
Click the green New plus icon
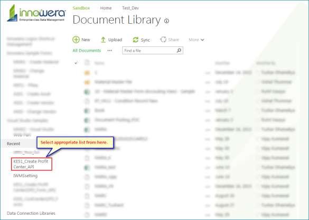click(x=76, y=40)
